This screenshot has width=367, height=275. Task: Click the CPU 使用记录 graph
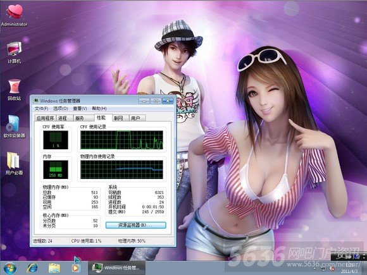tap(121, 140)
